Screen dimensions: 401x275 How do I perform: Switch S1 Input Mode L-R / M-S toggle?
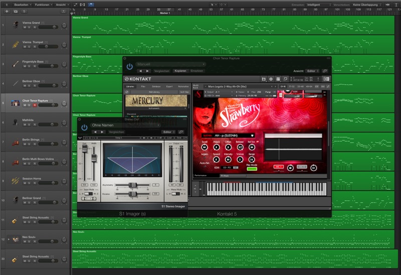(x=89, y=194)
